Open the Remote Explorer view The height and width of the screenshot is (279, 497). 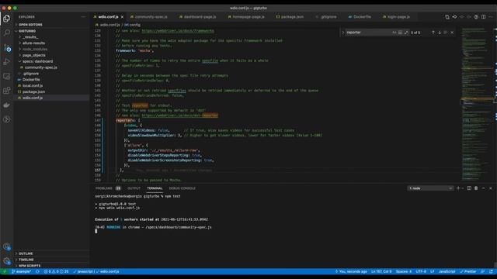coord(7,76)
